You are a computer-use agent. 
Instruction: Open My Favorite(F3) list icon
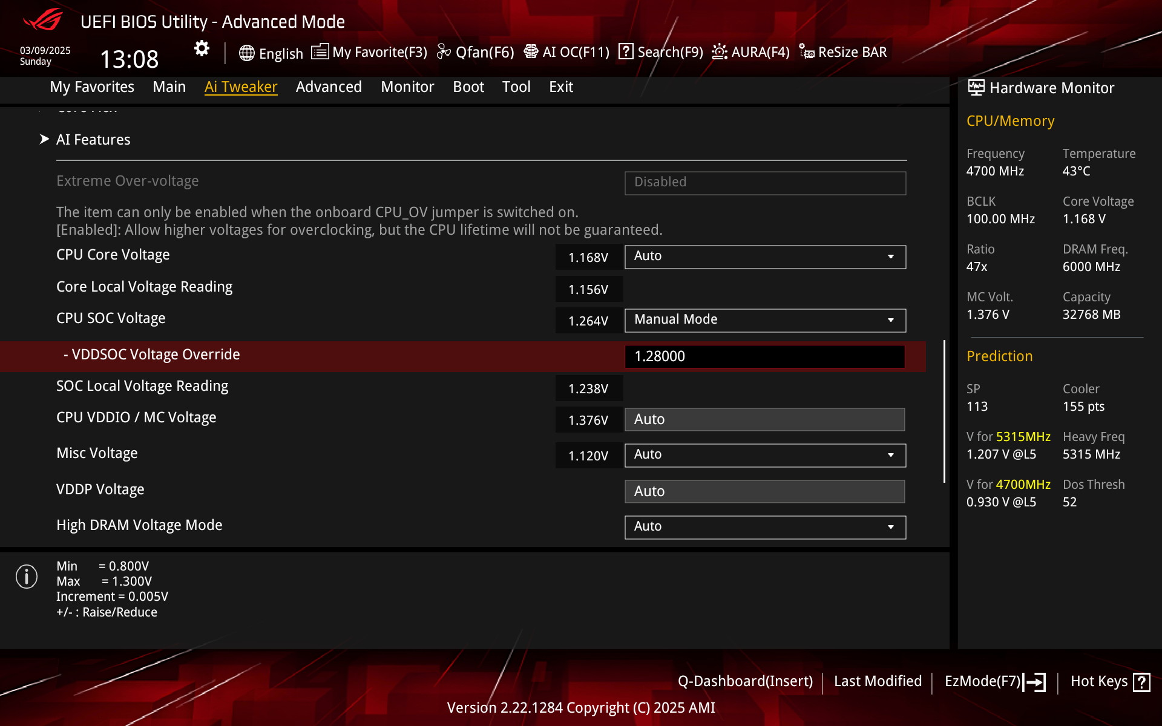320,52
